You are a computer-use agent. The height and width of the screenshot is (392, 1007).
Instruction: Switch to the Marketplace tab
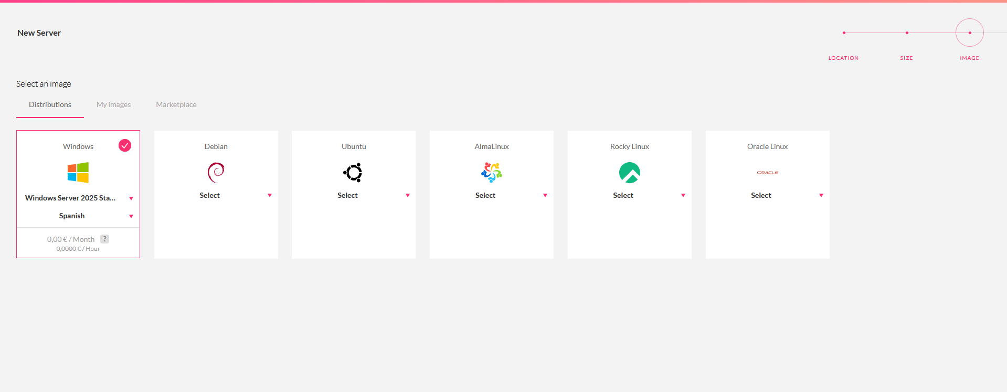pyautogui.click(x=176, y=104)
